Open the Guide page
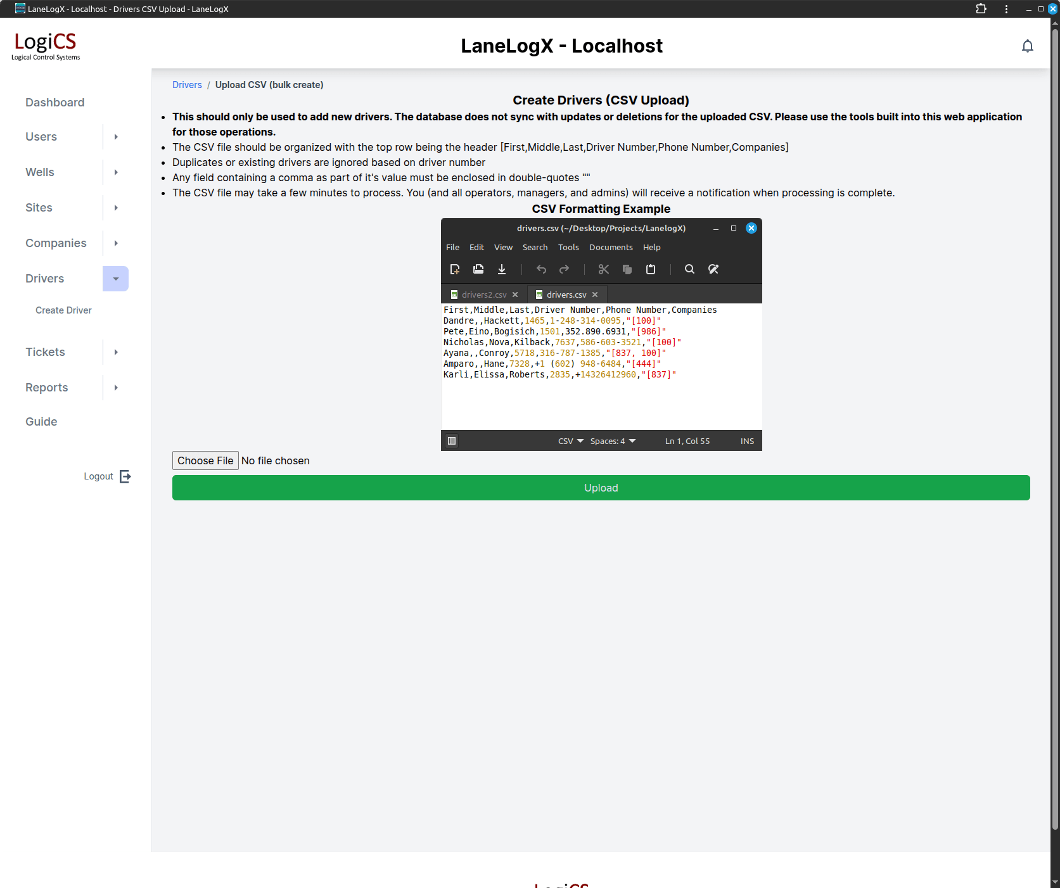1060x888 pixels. pyautogui.click(x=41, y=422)
